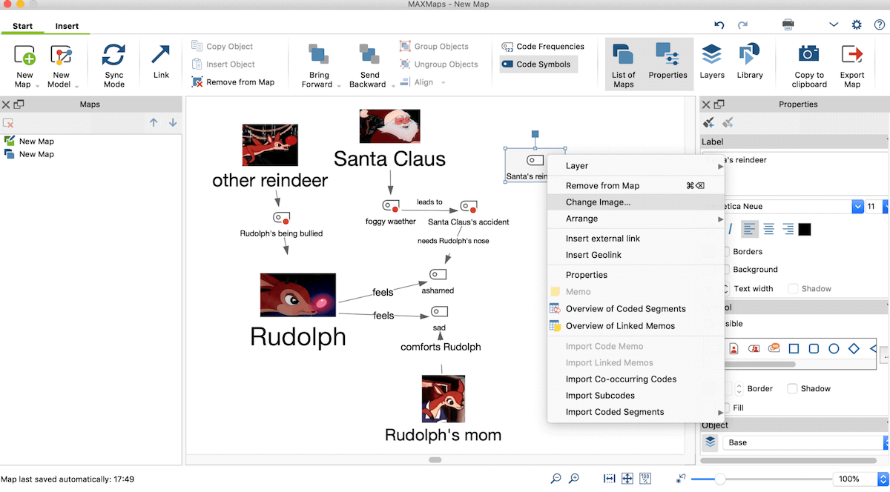
Task: Expand the ribbon options chevron
Action: pyautogui.click(x=834, y=25)
